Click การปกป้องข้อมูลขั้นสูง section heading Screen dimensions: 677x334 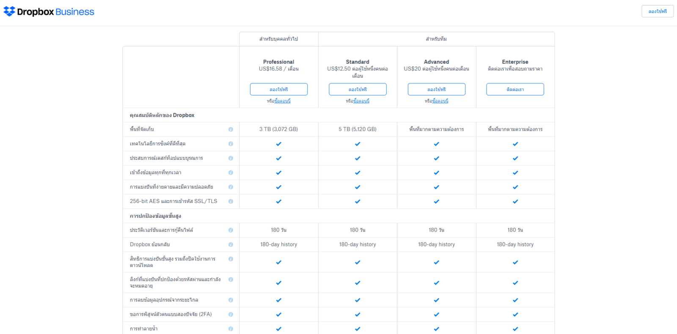(155, 216)
